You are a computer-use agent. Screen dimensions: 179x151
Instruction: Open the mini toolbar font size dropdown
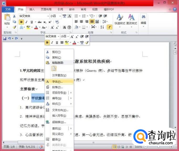click(68, 36)
